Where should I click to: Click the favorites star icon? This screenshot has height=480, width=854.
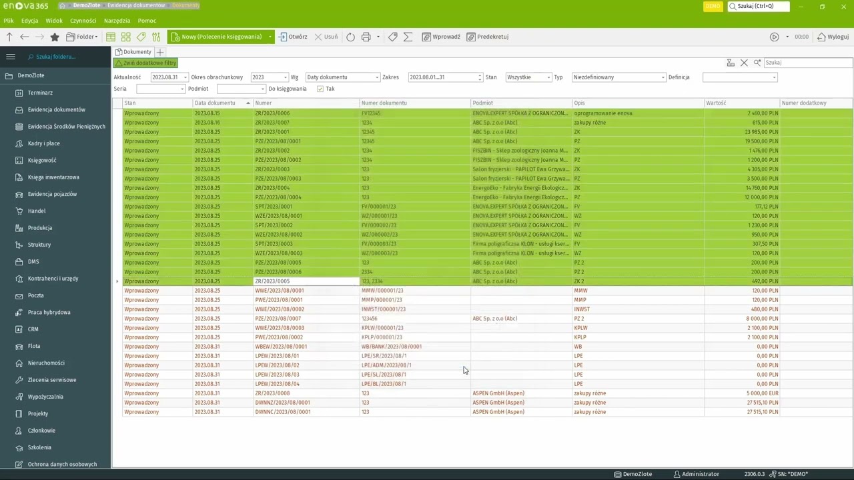(55, 37)
